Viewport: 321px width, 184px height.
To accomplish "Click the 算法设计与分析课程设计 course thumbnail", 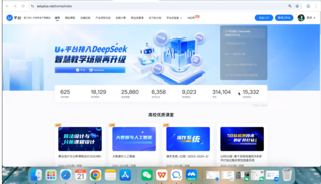I will coord(80,139).
